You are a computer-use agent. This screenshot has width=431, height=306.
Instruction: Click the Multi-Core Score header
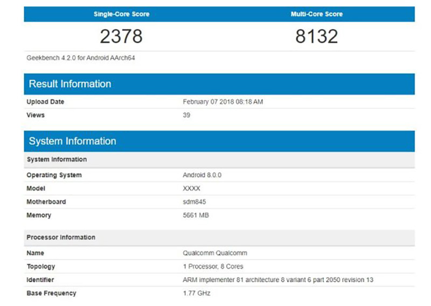317,14
